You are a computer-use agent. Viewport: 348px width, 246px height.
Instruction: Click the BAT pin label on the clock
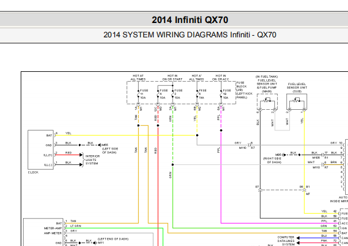pos(49,135)
